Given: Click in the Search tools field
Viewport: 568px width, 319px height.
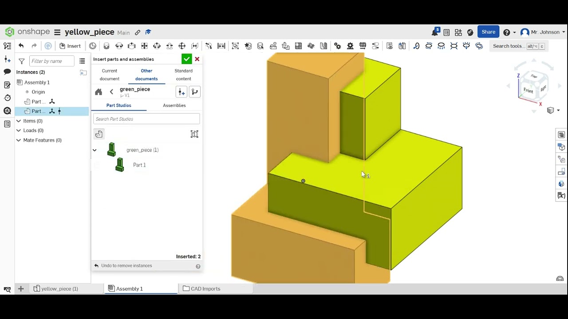Looking at the screenshot, I should pyautogui.click(x=518, y=46).
